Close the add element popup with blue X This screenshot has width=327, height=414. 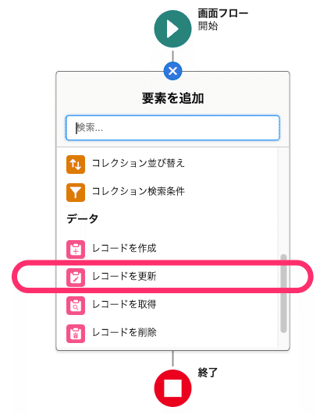click(x=172, y=71)
